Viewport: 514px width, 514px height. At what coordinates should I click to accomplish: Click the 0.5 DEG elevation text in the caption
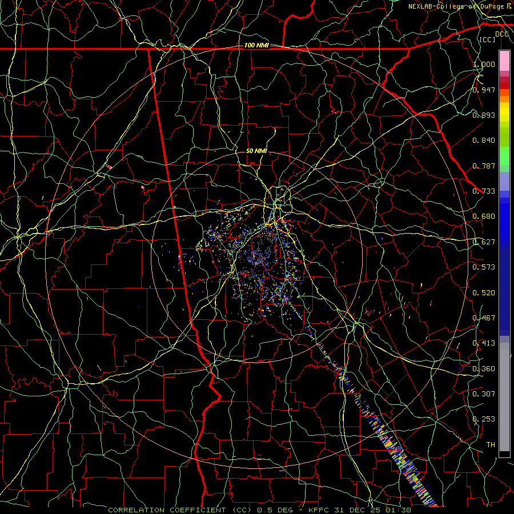(x=276, y=510)
